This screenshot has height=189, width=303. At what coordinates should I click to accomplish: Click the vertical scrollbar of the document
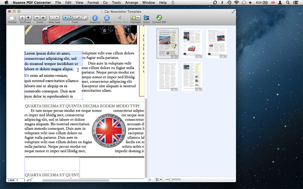(x=146, y=138)
